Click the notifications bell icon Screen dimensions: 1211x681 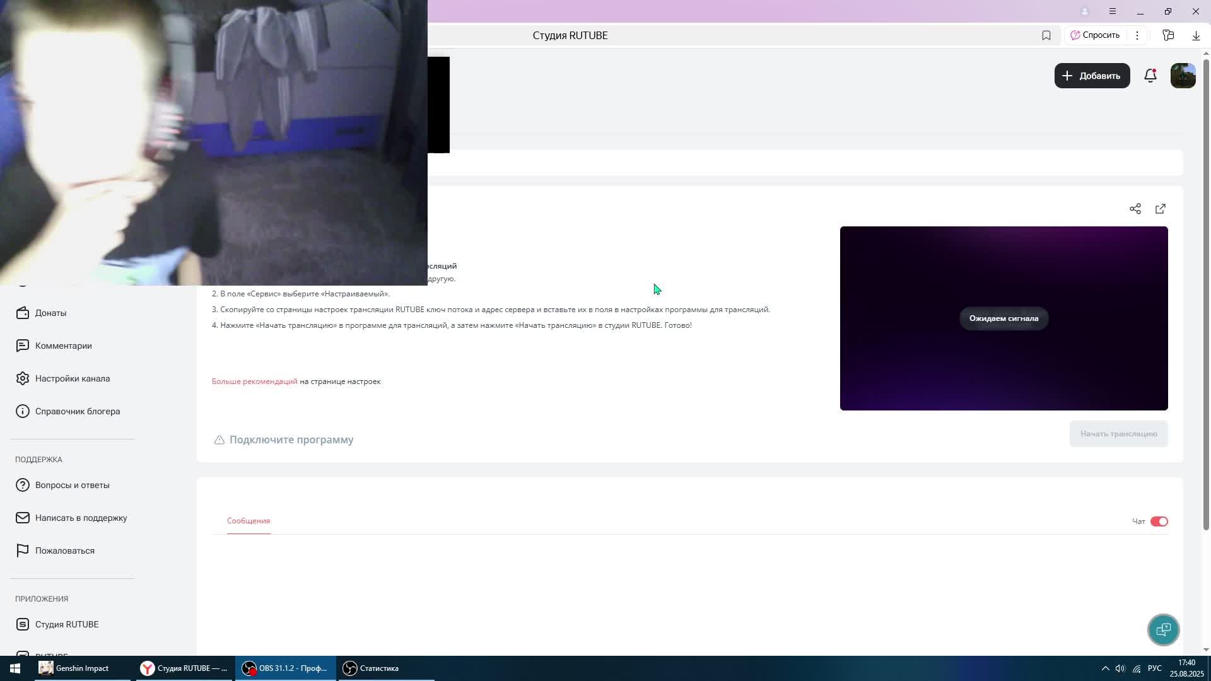[1150, 76]
